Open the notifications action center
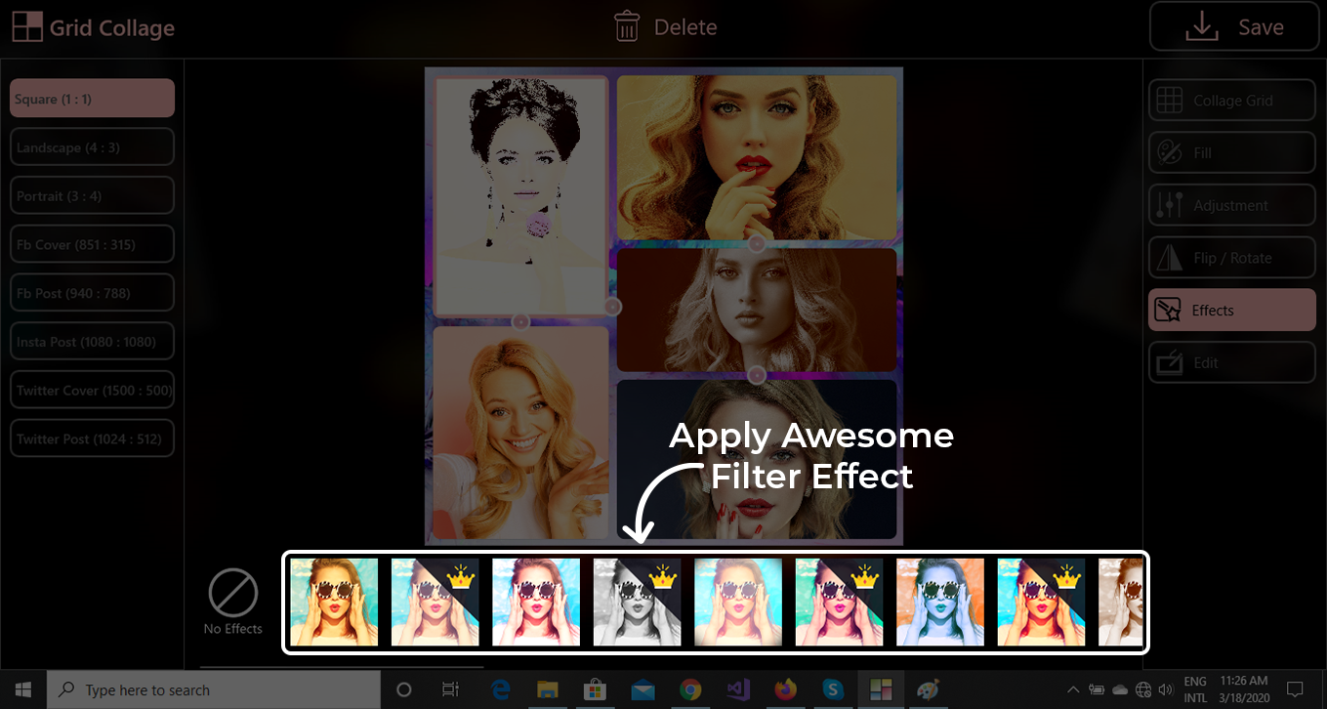The width and height of the screenshot is (1327, 709). tap(1295, 689)
